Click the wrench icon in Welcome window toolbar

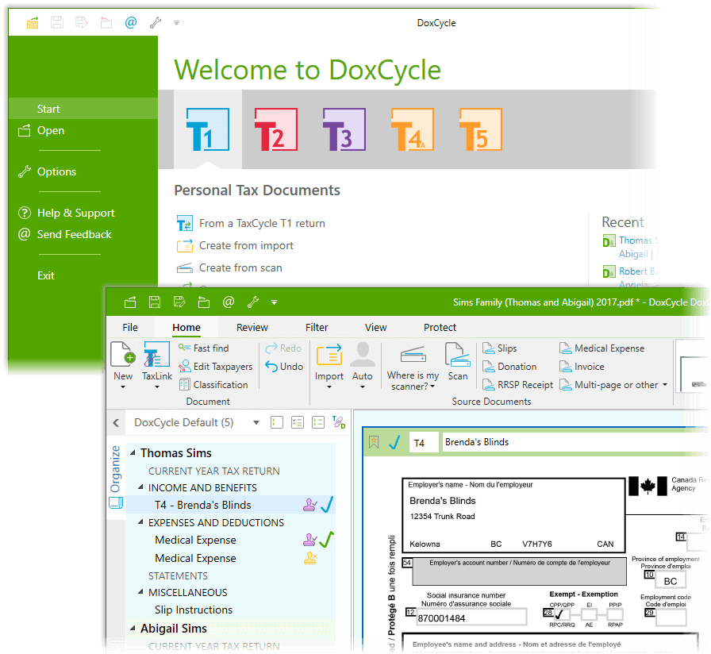[x=156, y=22]
